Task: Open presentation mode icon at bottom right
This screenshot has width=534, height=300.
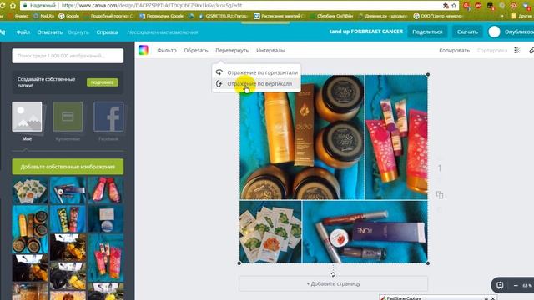Action: [500, 285]
